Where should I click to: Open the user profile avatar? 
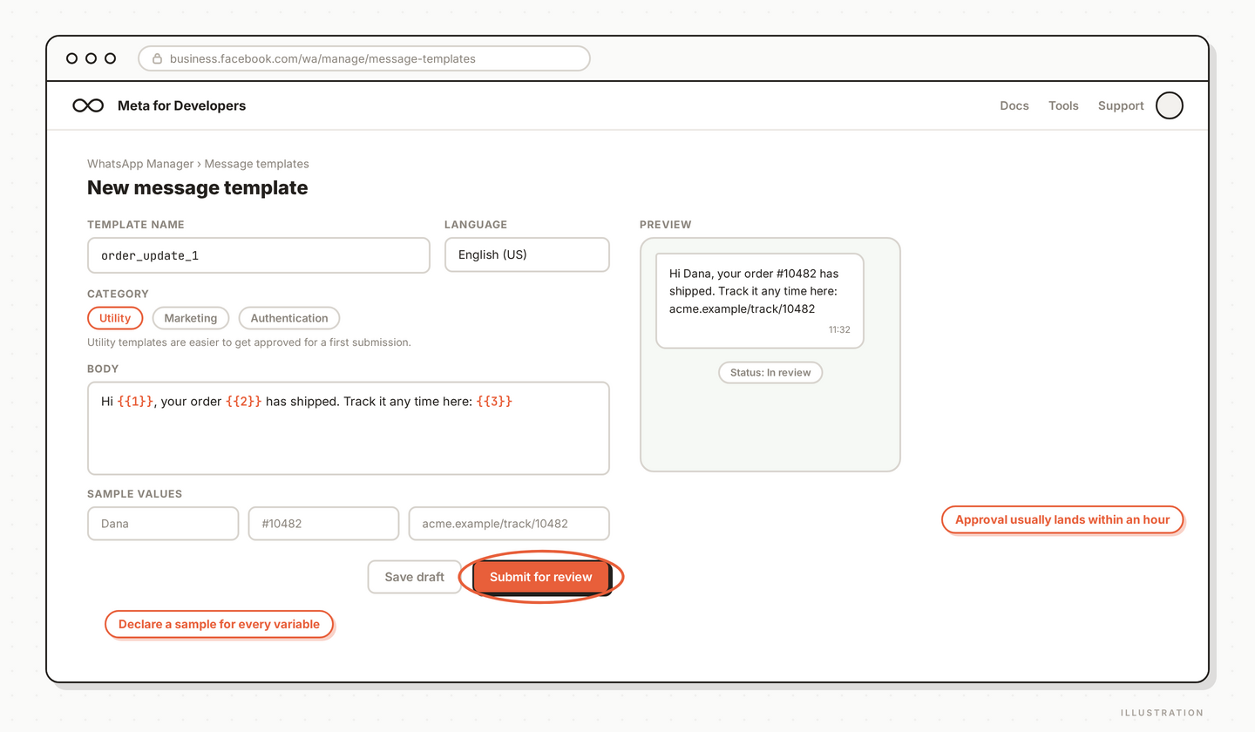(1170, 105)
